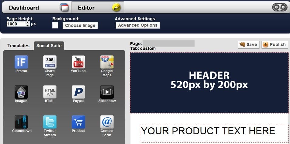
Task: Insert the Slideshow widget
Action: pyautogui.click(x=107, y=92)
